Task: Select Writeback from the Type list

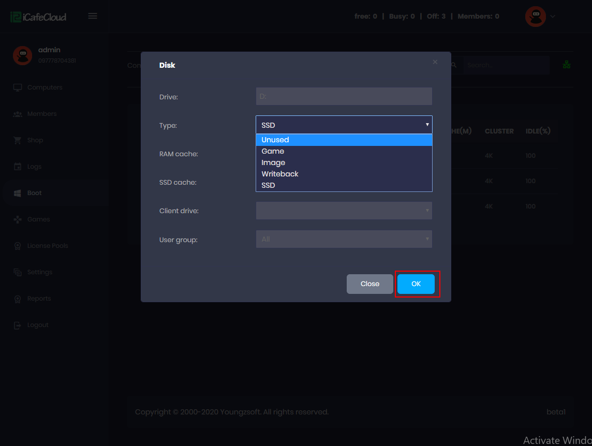Action: tap(279, 174)
